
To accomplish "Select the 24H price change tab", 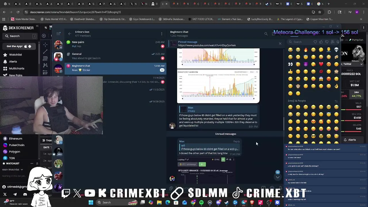I will tap(356, 94).
